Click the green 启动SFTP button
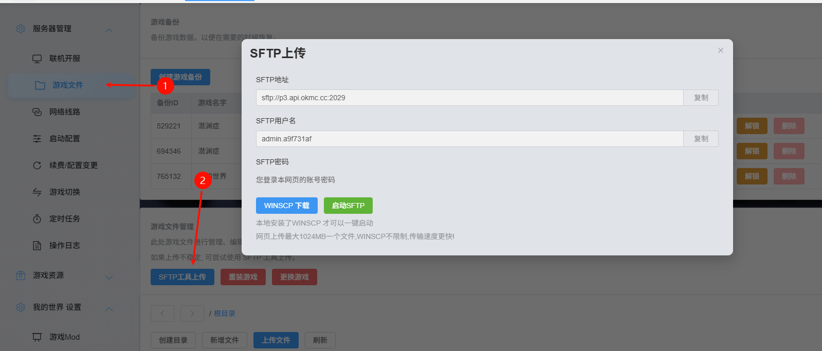The width and height of the screenshot is (822, 351). coord(348,206)
